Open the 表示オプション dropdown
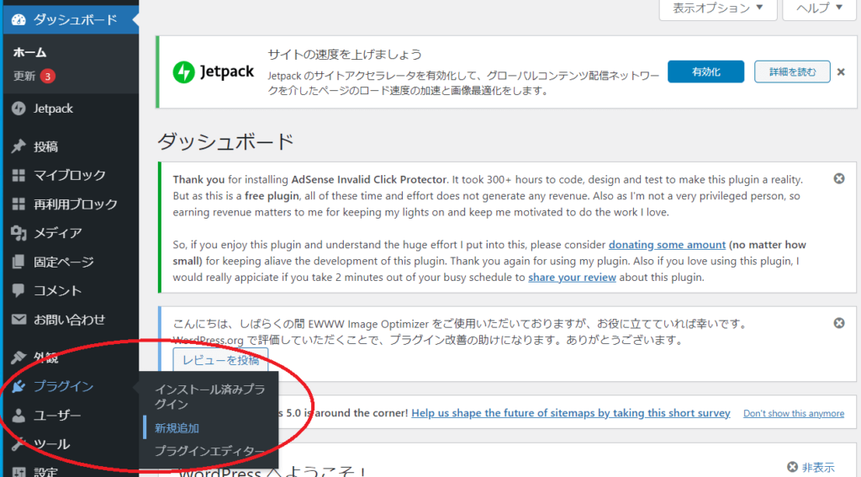The image size is (861, 477). 718,8
